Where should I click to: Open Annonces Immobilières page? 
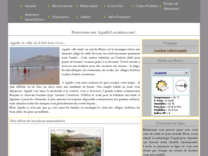pos(35,17)
